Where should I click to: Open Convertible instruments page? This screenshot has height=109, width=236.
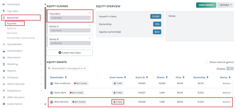pyautogui.click(x=21, y=38)
